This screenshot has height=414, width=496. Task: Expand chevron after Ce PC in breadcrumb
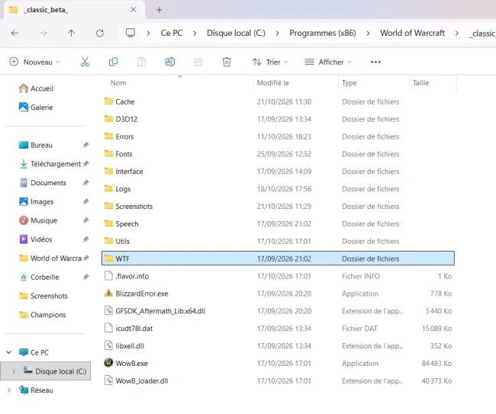pos(195,34)
